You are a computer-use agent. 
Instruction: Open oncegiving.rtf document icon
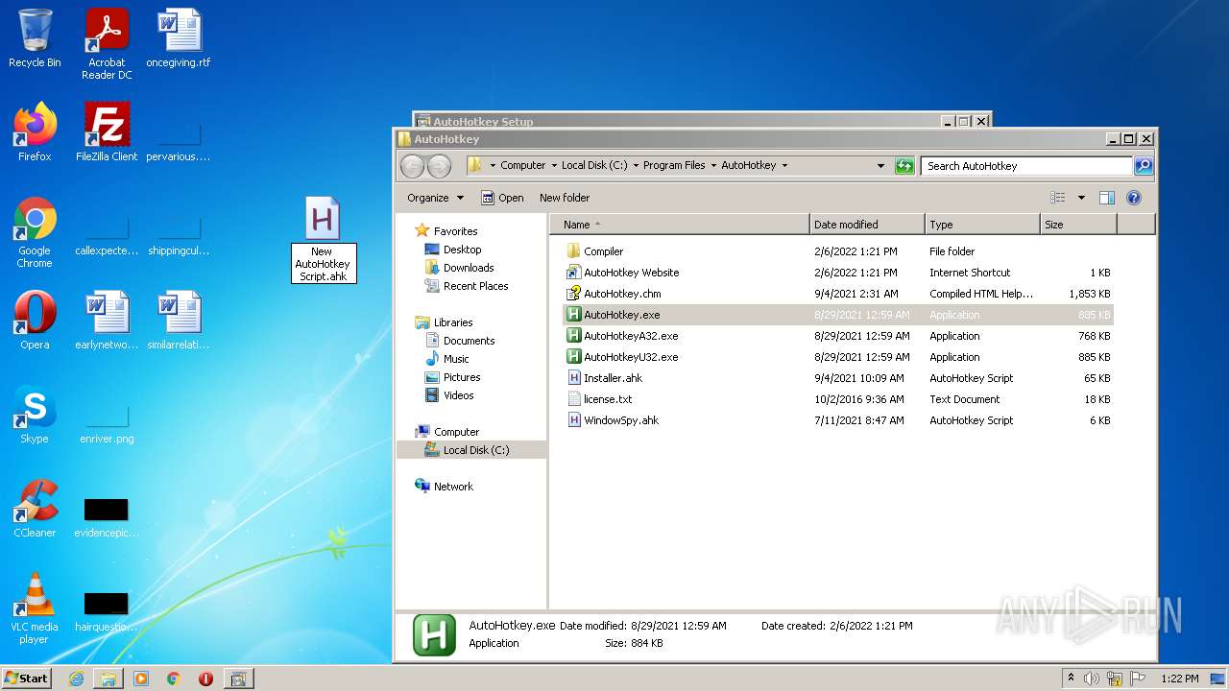pos(179,38)
